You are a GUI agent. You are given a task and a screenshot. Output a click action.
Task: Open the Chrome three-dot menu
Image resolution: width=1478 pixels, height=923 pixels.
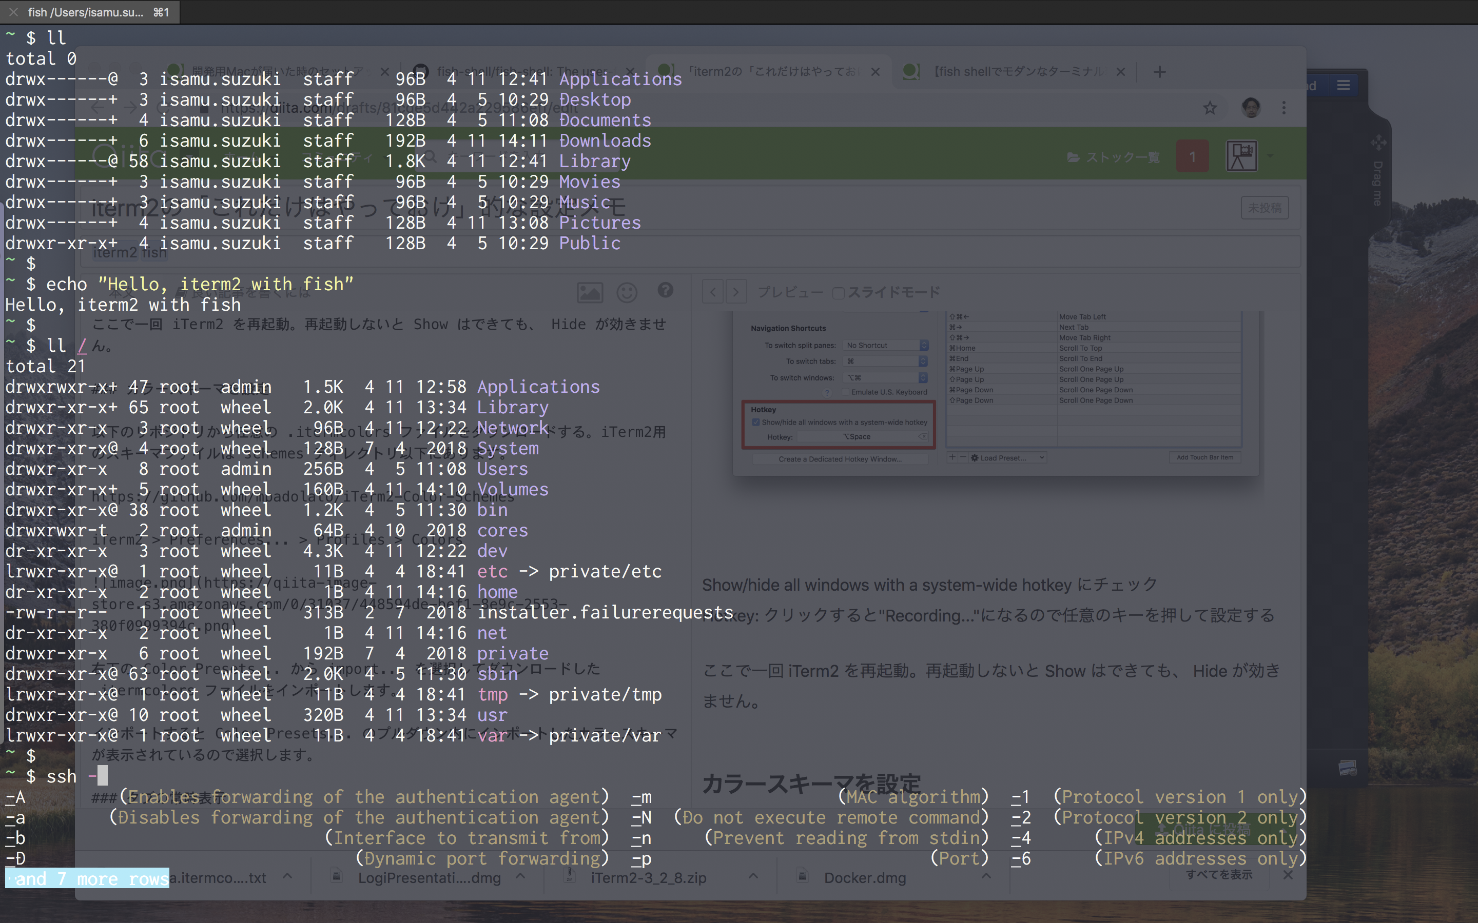(1284, 108)
